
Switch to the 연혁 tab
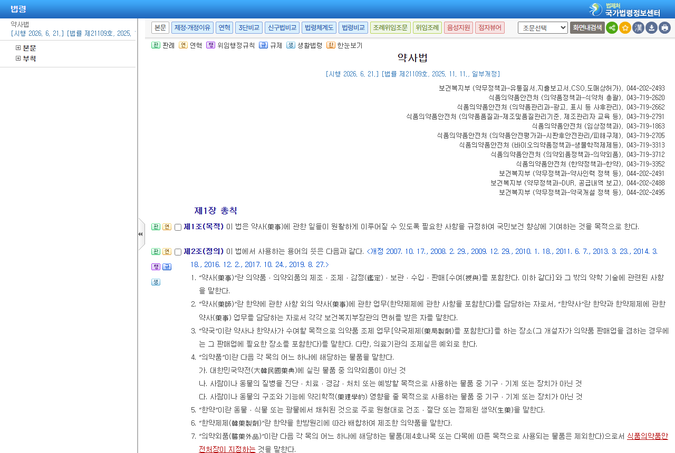tap(224, 28)
